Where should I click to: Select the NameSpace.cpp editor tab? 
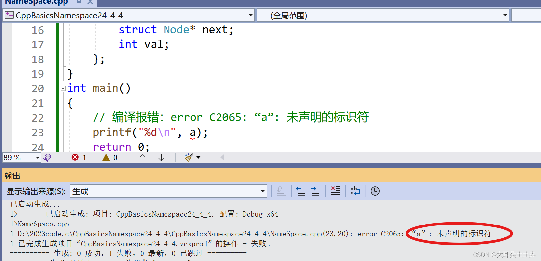click(36, 2)
